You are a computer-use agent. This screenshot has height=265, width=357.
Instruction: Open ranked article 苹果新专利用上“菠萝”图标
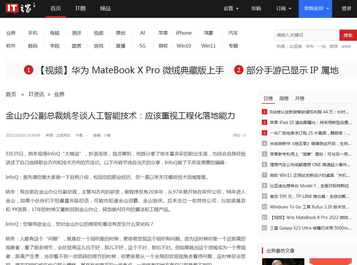310,154
